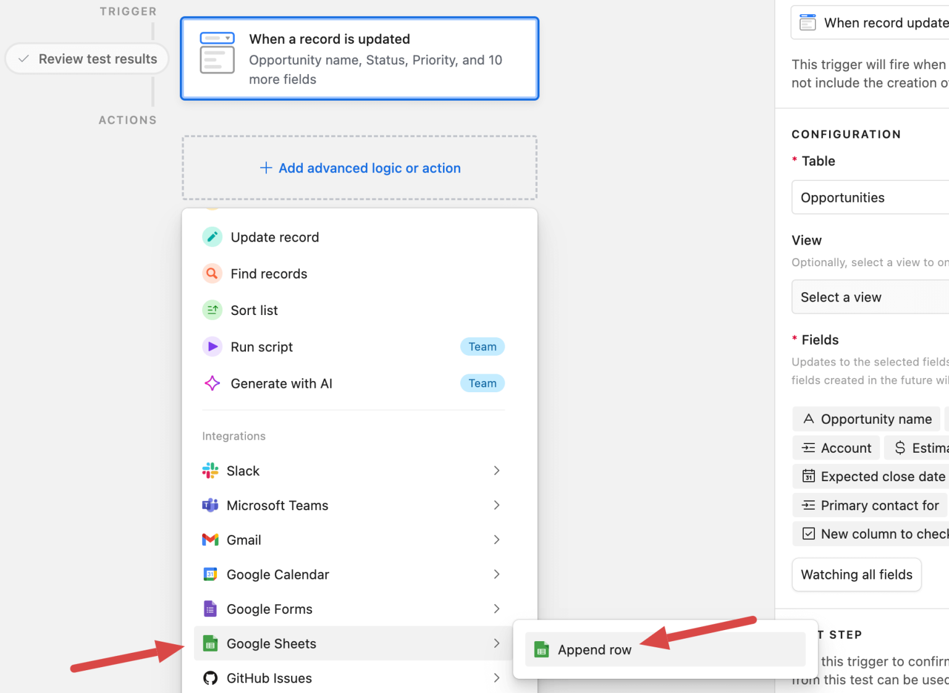Click the Slack integration icon
The image size is (949, 693).
pos(211,470)
